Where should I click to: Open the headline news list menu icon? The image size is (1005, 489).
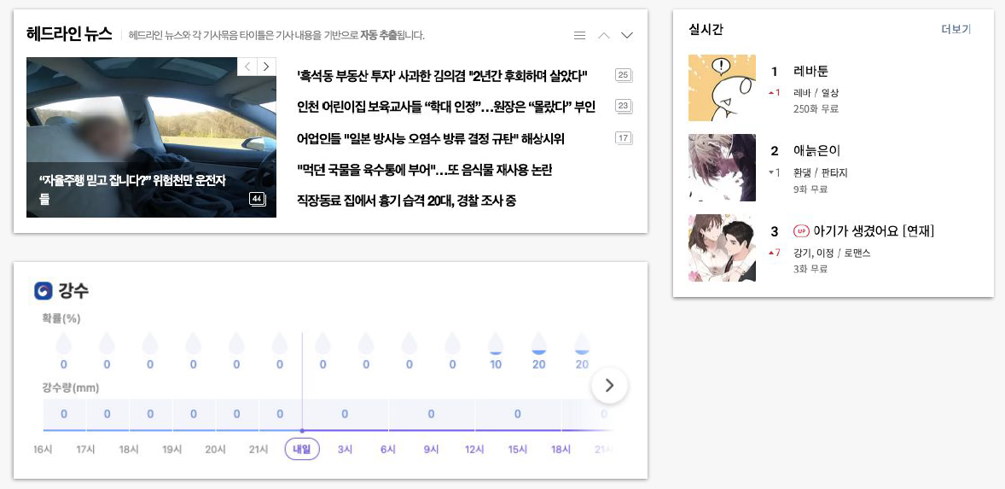click(x=579, y=35)
